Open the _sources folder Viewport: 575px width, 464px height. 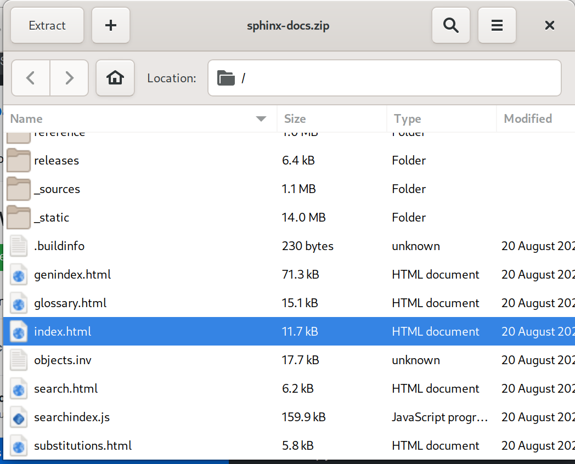pos(58,189)
